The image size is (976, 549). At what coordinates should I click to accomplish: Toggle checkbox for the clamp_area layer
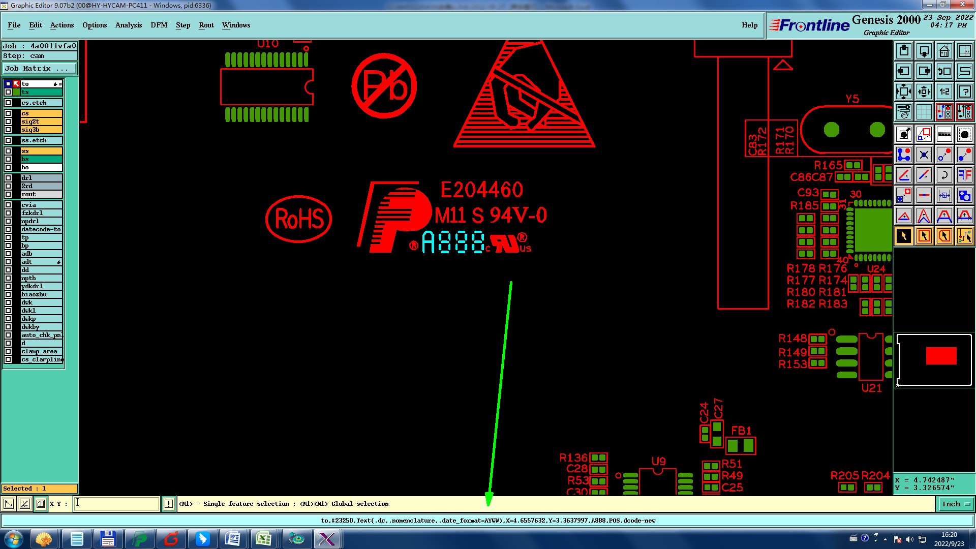click(x=8, y=351)
